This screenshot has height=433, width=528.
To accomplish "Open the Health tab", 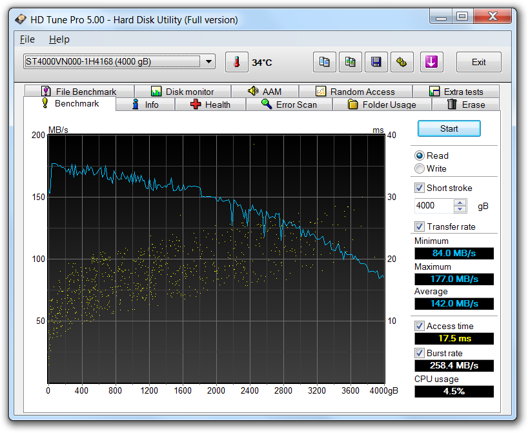I will [x=210, y=105].
